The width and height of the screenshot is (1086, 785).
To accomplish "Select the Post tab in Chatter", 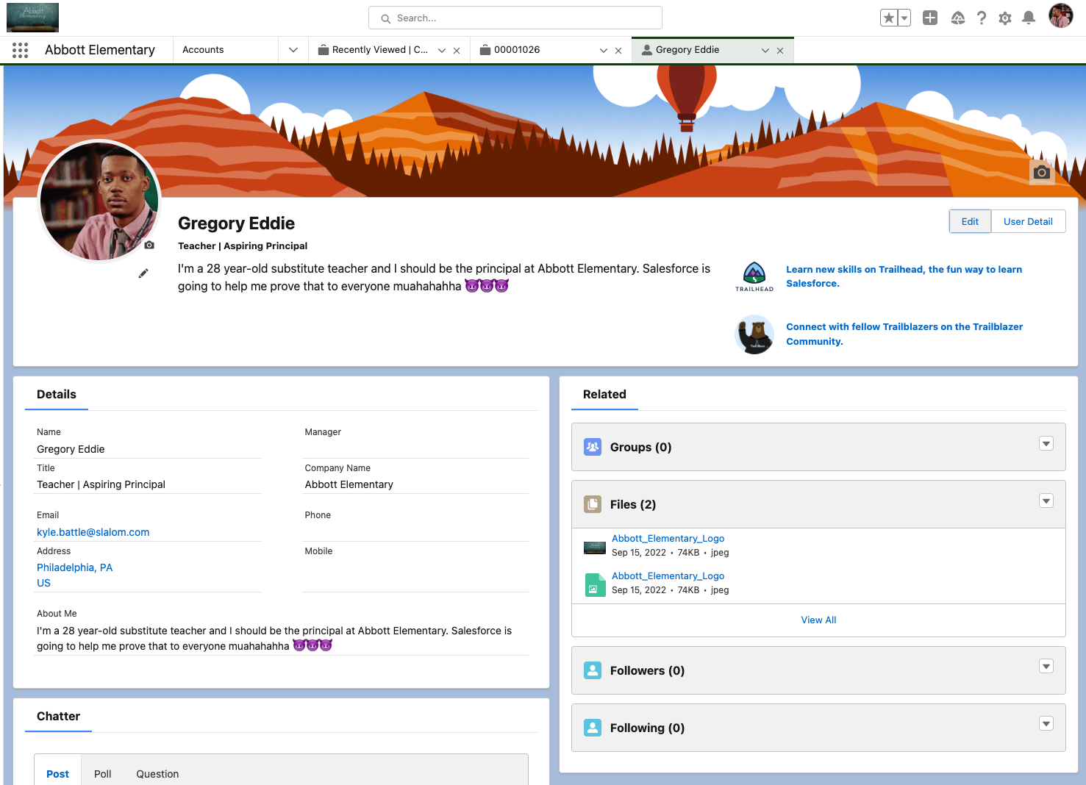I will point(57,774).
